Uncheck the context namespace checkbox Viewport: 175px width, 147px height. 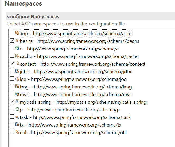pyautogui.click(x=12, y=63)
